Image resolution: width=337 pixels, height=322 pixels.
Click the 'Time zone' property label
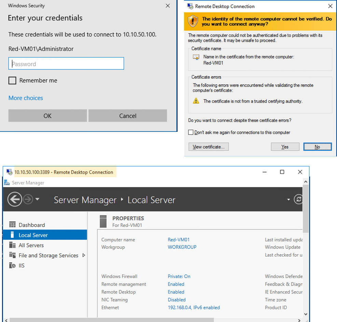pos(276,299)
